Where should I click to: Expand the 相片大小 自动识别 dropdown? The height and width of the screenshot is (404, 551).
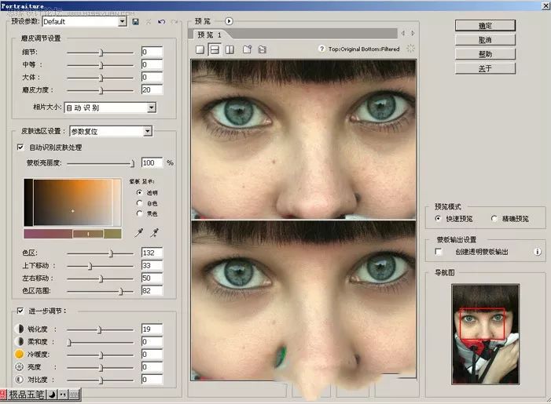pos(152,107)
